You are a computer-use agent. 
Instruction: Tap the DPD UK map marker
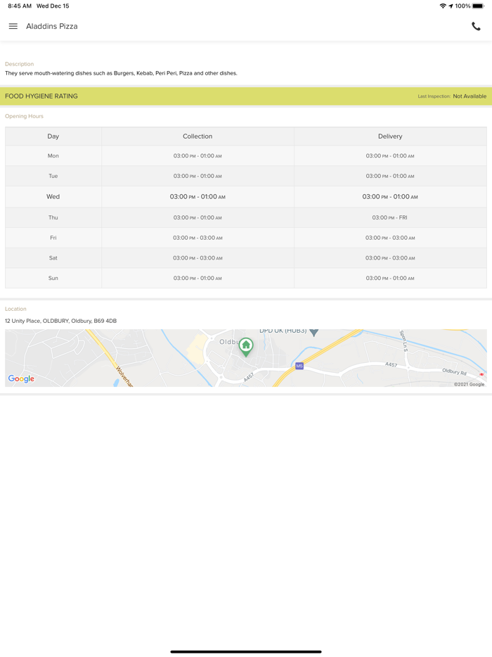314,332
